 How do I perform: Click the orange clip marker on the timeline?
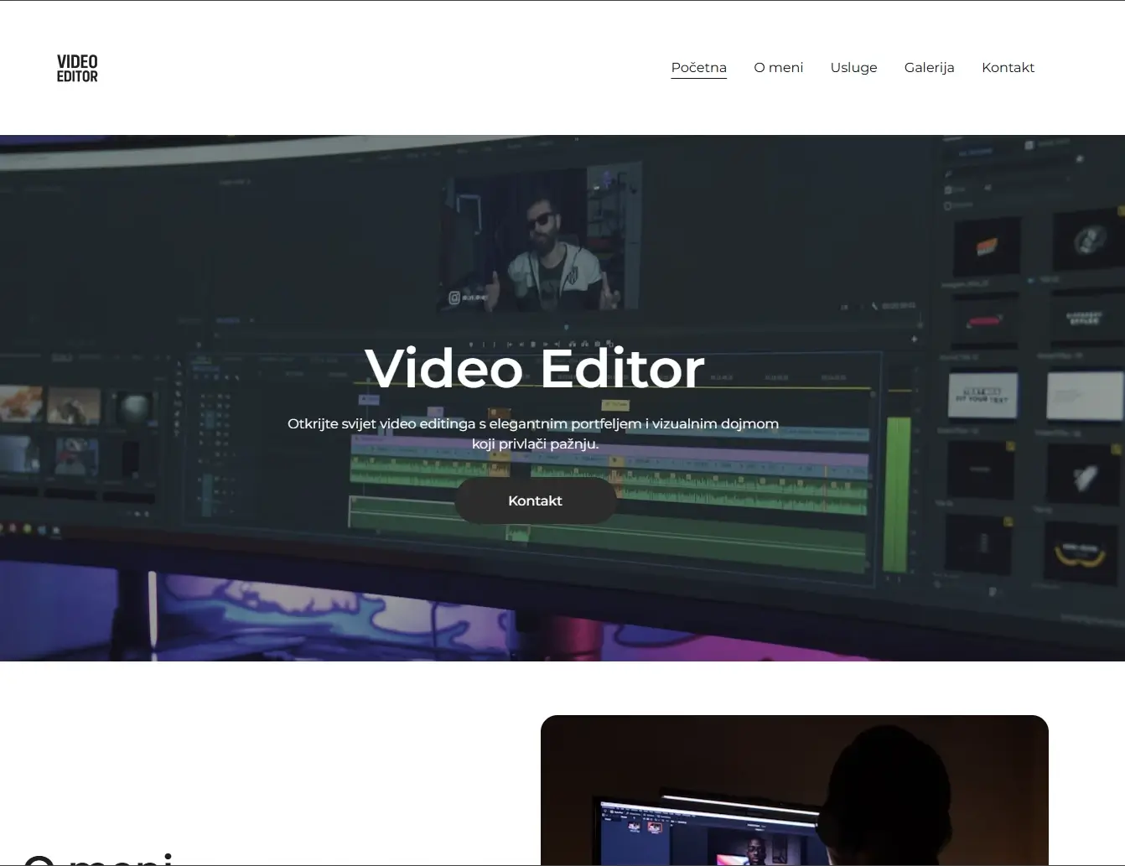pos(499,409)
